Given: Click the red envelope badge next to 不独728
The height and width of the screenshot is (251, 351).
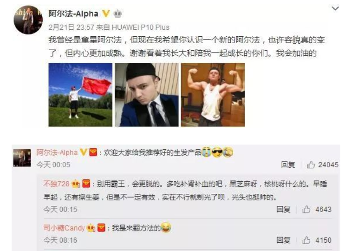Looking at the screenshot, I should tap(86, 184).
